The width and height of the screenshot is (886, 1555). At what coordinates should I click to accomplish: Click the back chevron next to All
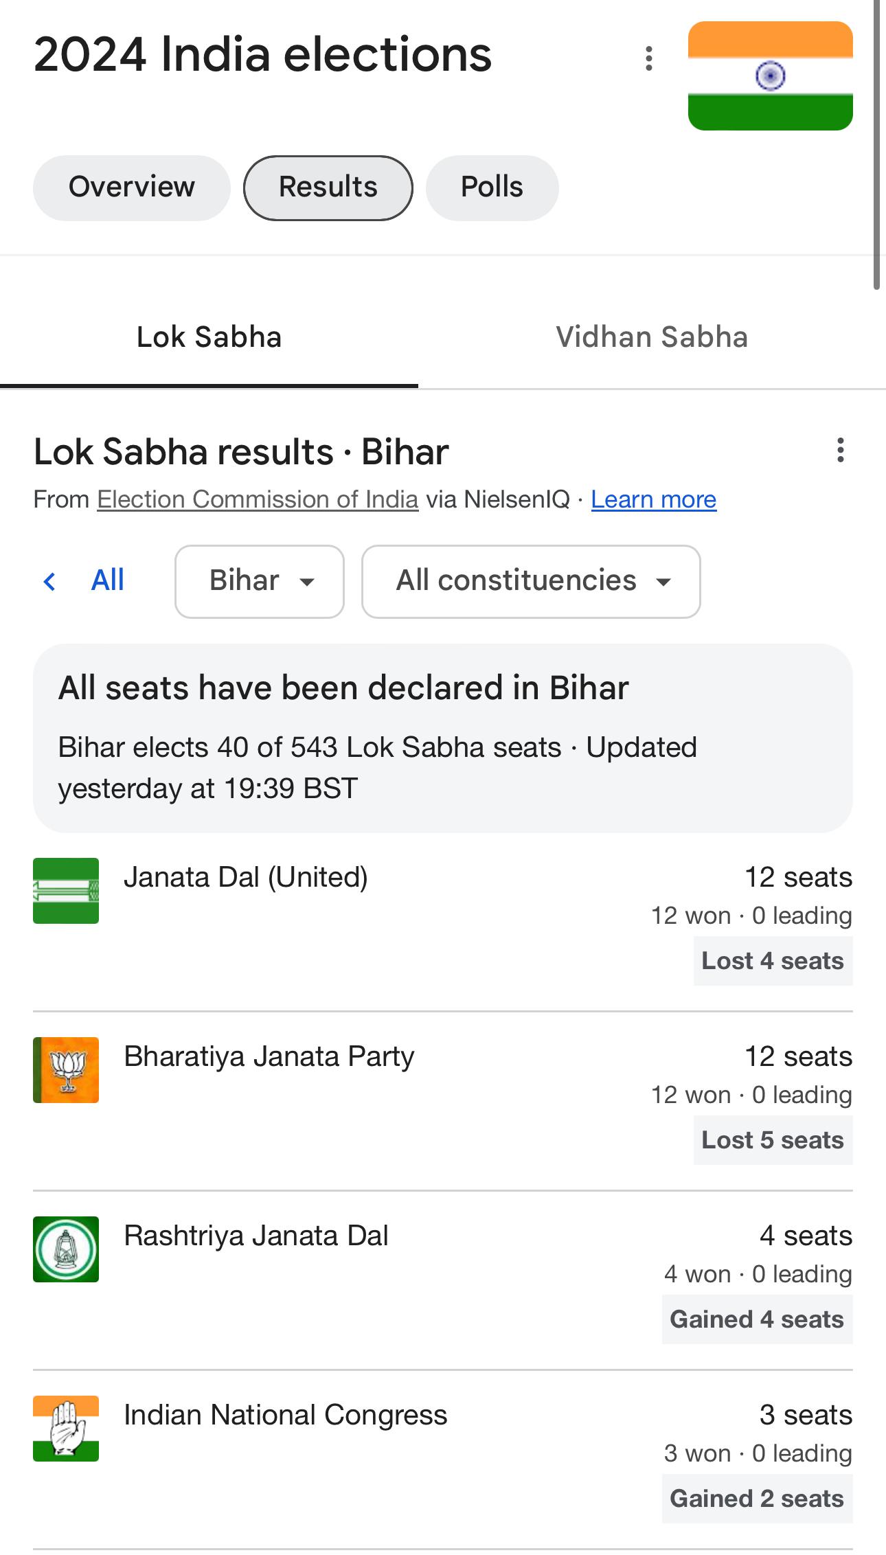click(49, 582)
